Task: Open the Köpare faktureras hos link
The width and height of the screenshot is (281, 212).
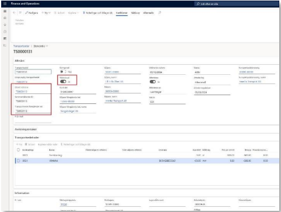Action: tap(67, 101)
